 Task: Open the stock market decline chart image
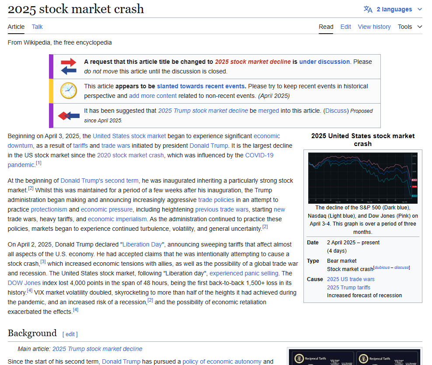pyautogui.click(x=362, y=178)
